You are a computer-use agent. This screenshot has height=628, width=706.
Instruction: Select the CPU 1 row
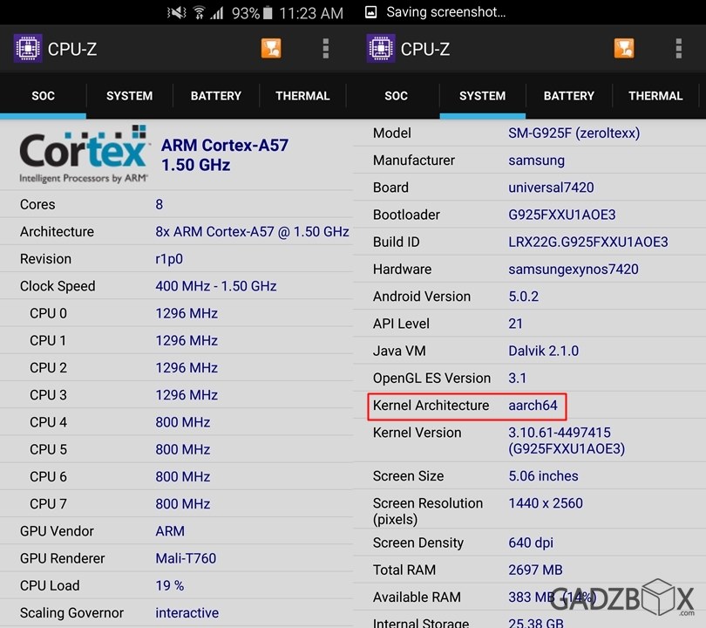coord(176,340)
